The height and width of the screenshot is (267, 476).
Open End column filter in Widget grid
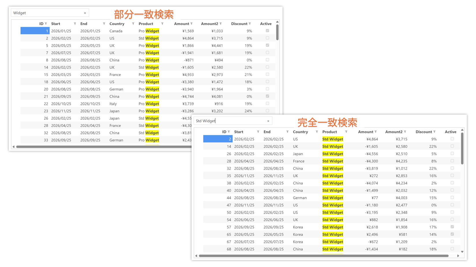coord(104,24)
